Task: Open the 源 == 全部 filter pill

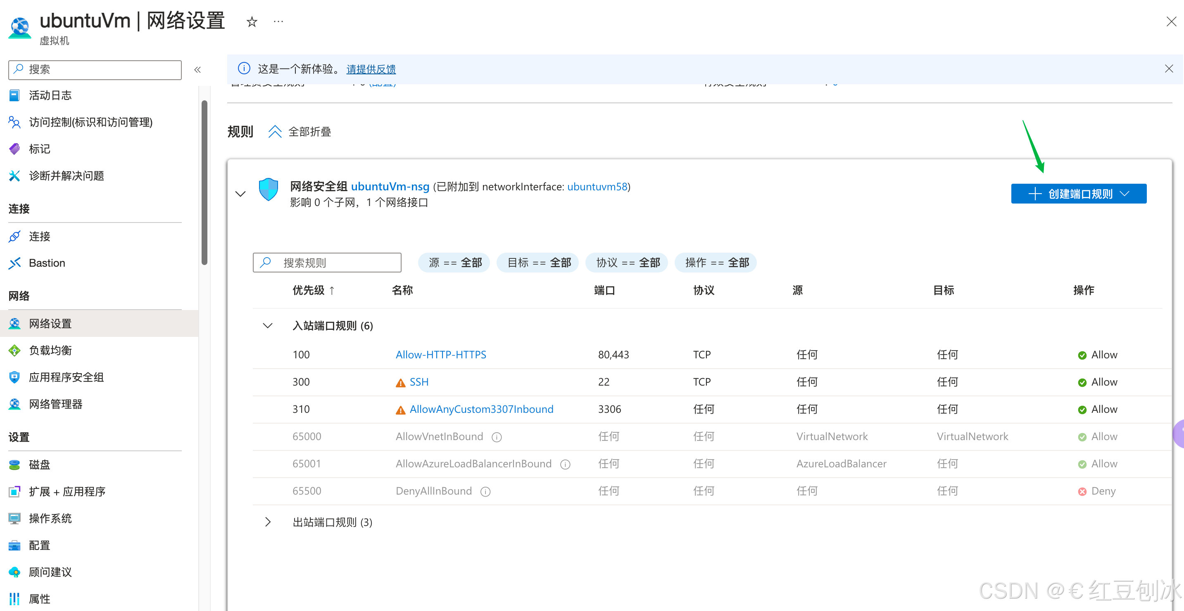Action: point(454,263)
